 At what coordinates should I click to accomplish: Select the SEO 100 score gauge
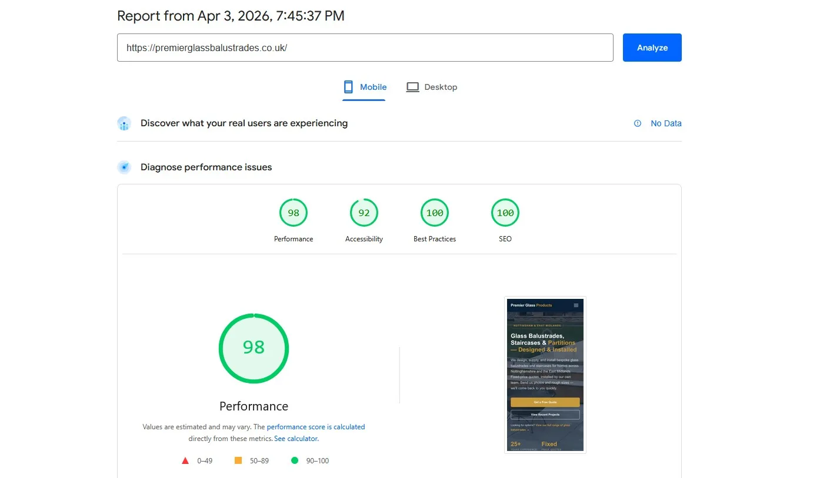(x=505, y=213)
